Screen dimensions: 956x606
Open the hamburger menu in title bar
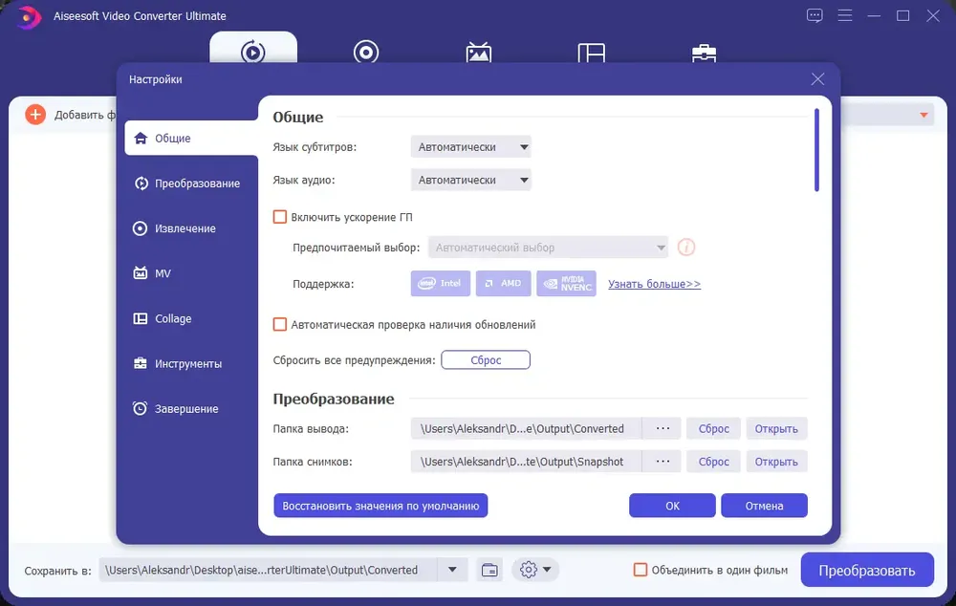(845, 16)
